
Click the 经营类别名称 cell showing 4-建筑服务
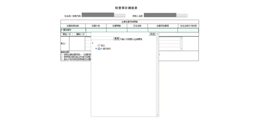(x=73, y=30)
